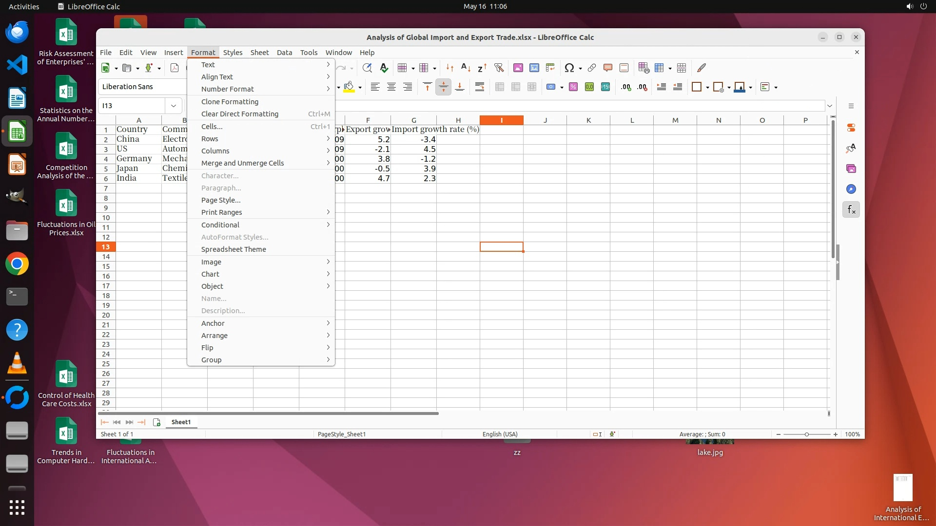Click the Format as Percent icon

point(573,87)
